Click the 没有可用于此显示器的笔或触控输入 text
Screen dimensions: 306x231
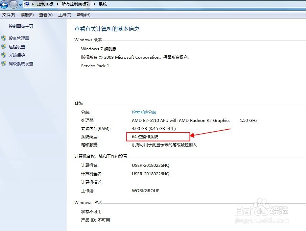click(164, 145)
